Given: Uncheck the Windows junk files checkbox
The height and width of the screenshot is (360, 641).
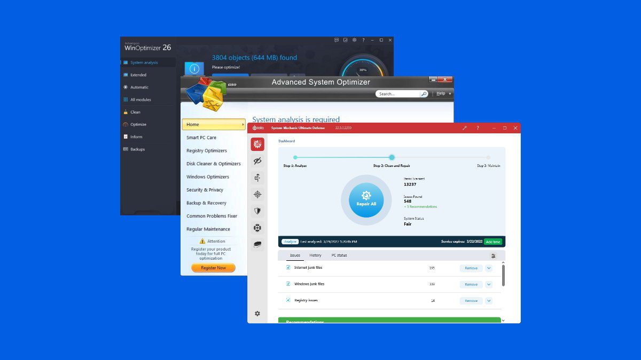Looking at the screenshot, I should 288,284.
